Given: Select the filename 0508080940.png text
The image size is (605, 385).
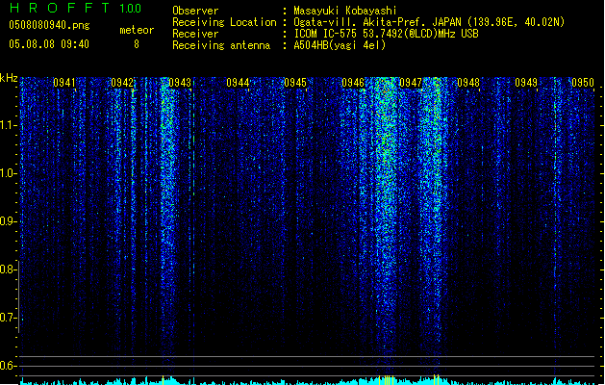Looking at the screenshot, I should (49, 26).
